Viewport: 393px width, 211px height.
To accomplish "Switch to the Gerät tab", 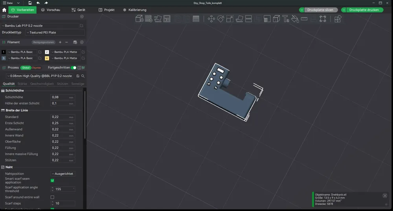I will click(79, 10).
